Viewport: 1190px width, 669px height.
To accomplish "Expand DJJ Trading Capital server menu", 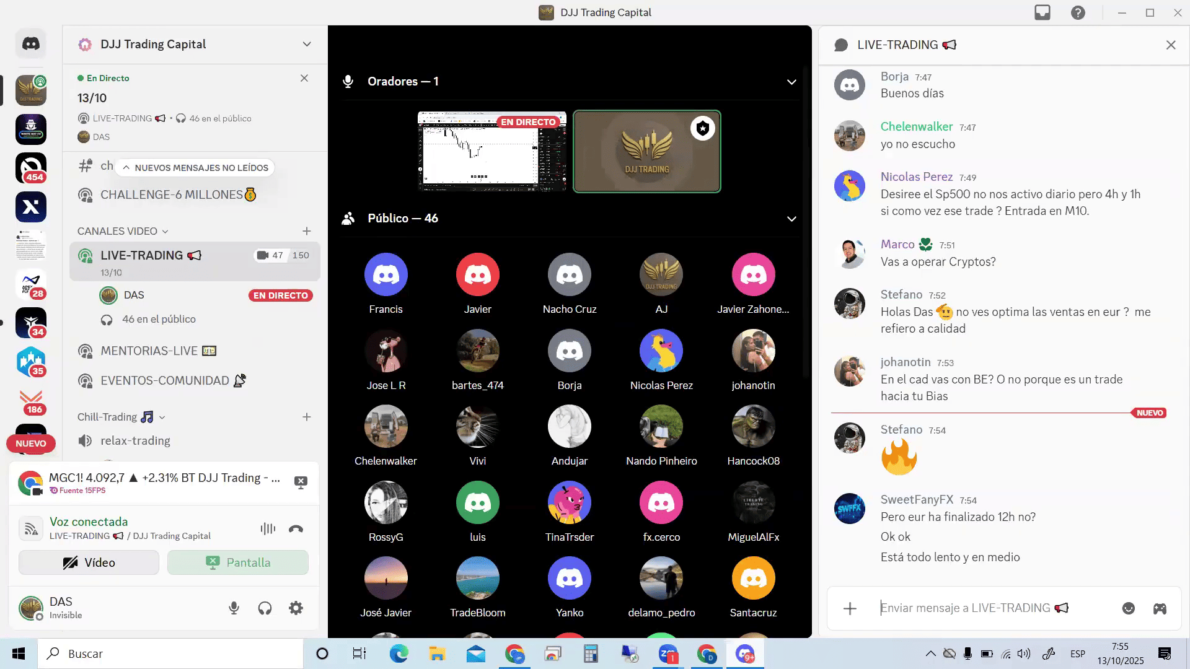I will (307, 45).
